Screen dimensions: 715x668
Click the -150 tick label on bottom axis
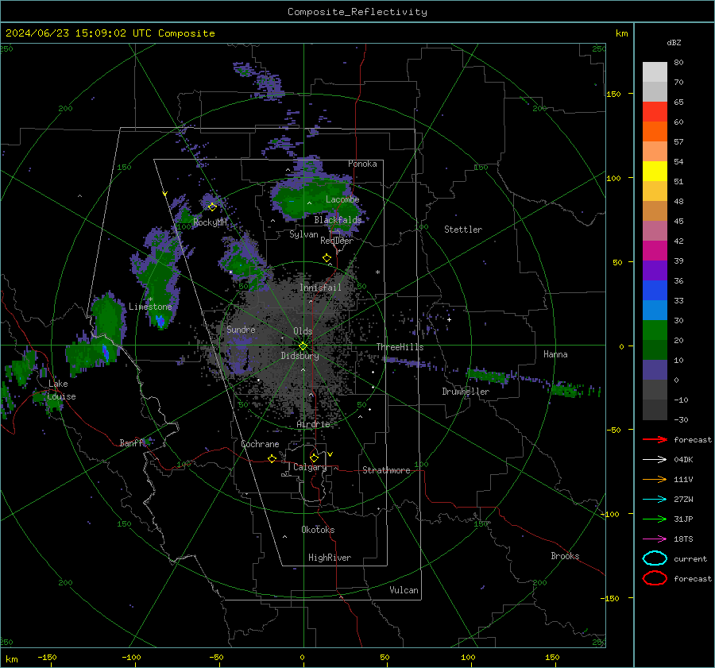tap(47, 658)
